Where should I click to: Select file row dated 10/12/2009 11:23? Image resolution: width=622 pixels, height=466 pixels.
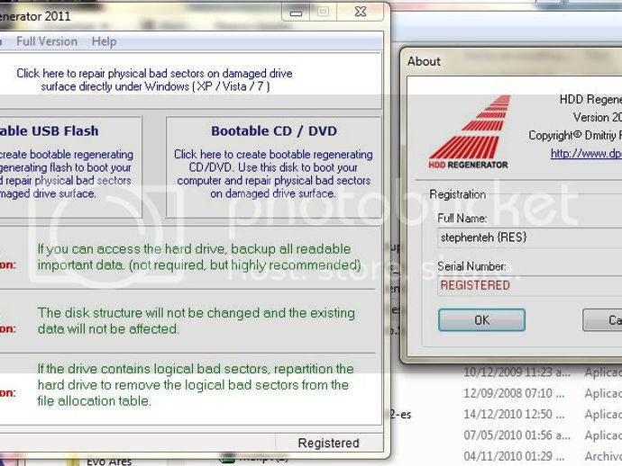542,372
